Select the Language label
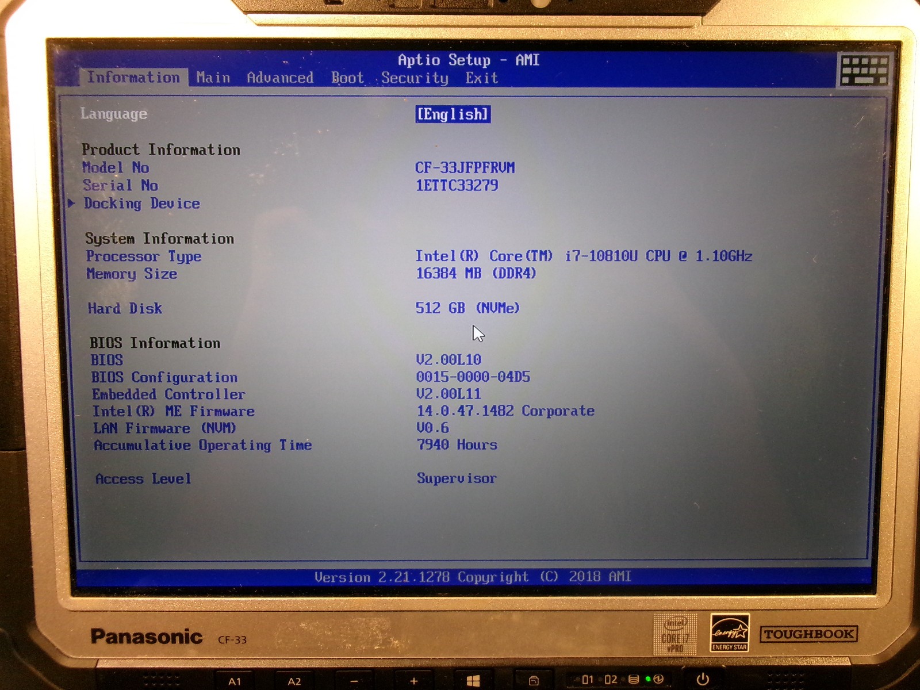The width and height of the screenshot is (920, 690). click(113, 114)
